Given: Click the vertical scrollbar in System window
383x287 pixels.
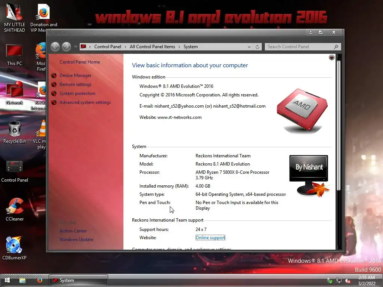Looking at the screenshot, I should [338, 125].
